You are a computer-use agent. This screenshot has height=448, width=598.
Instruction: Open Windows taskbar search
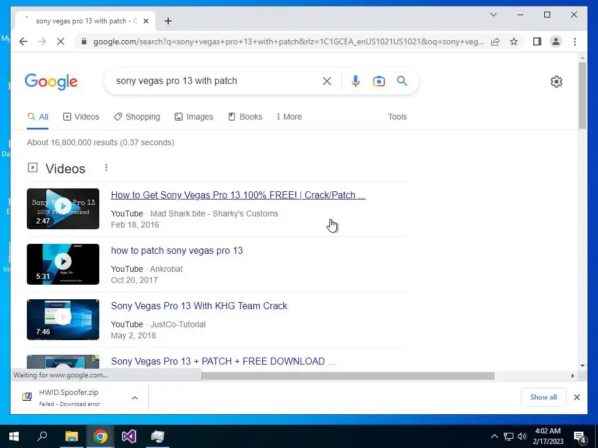(42, 436)
